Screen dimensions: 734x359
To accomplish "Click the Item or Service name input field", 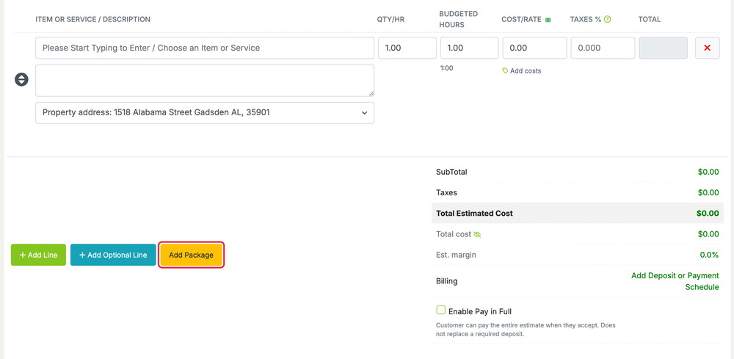I will click(x=205, y=48).
